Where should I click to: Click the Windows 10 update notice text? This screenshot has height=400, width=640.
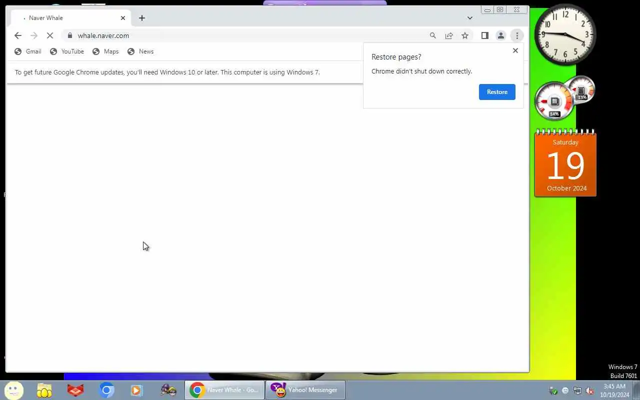coord(167,72)
